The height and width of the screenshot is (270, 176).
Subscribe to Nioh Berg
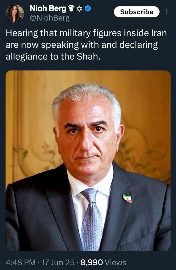[x=137, y=12]
